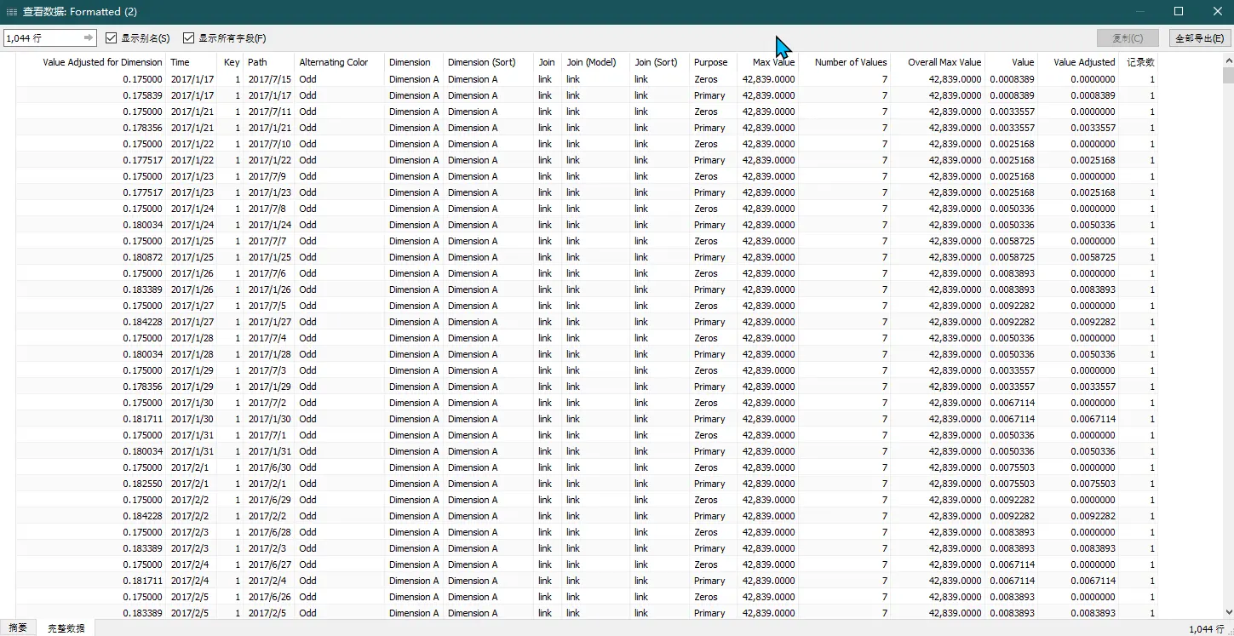Viewport: 1234px width, 636px height.
Task: Click the Value Adjusted column header
Action: pos(1084,62)
